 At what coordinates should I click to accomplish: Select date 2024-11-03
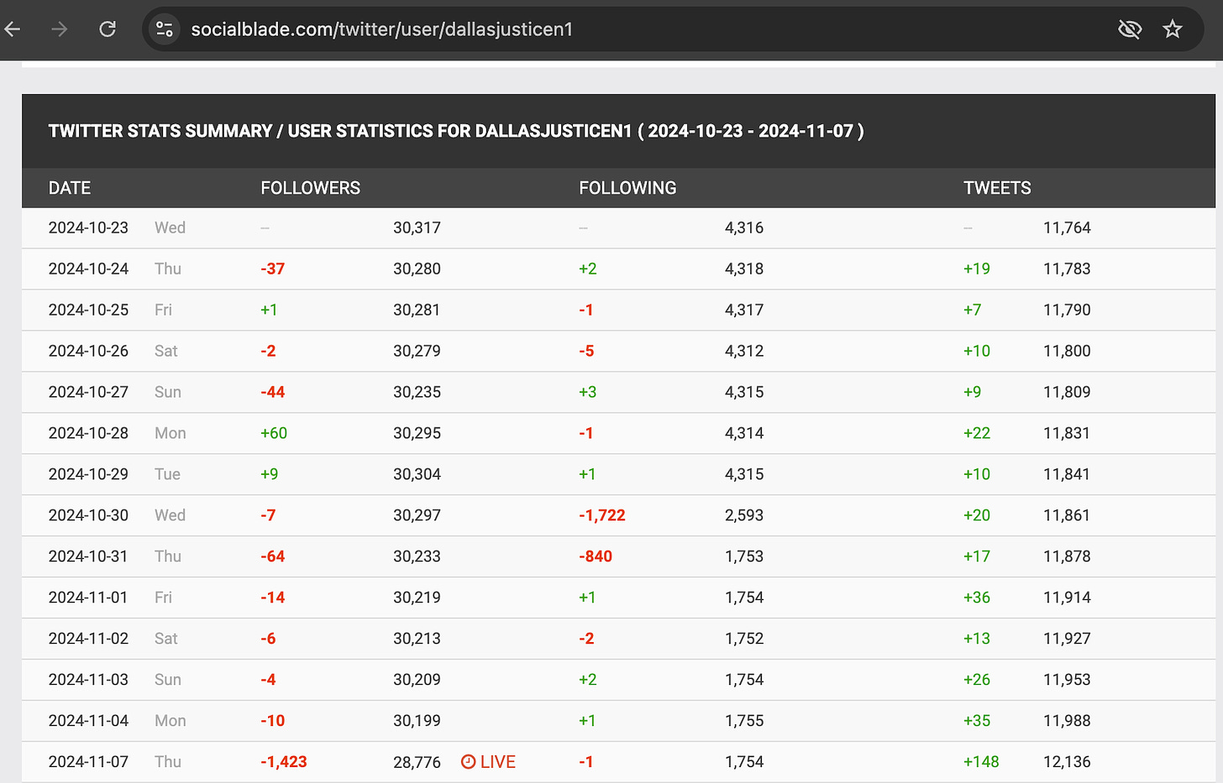point(88,681)
